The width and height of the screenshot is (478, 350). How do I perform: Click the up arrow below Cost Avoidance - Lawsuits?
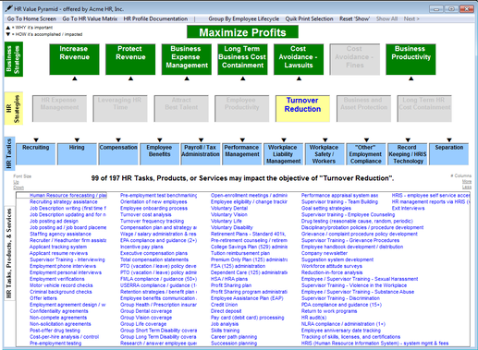point(299,78)
